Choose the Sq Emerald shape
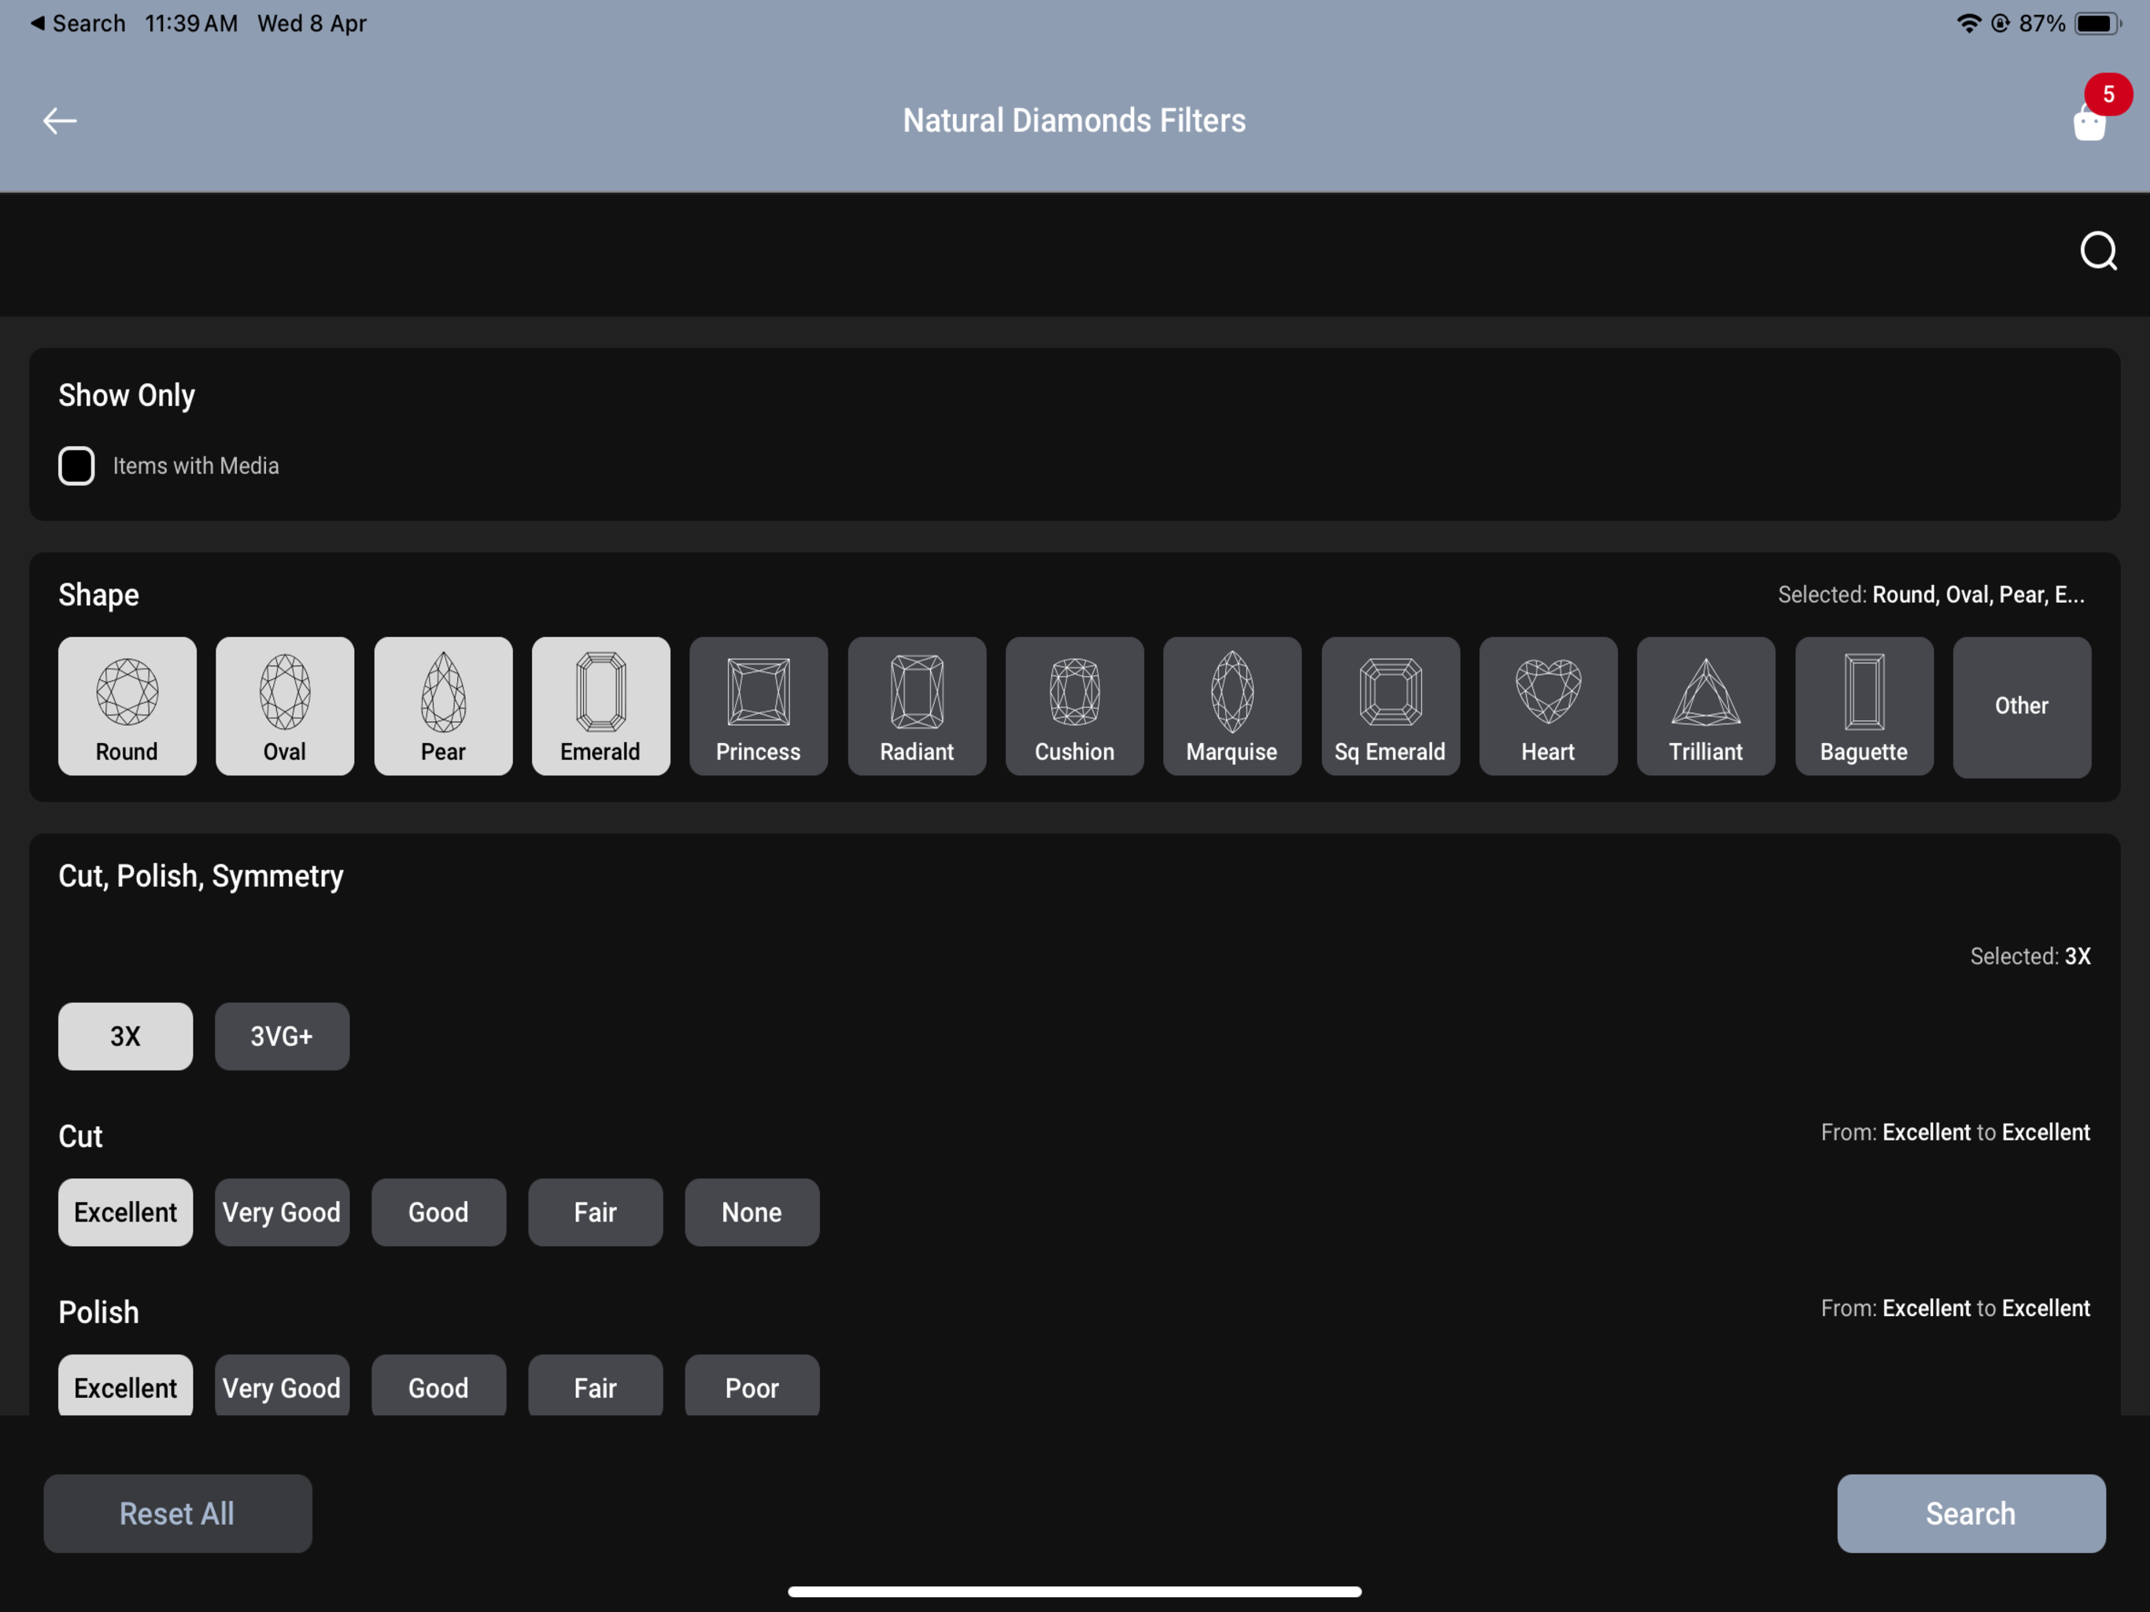Screen dimensions: 2150x1612 tap(1391, 706)
